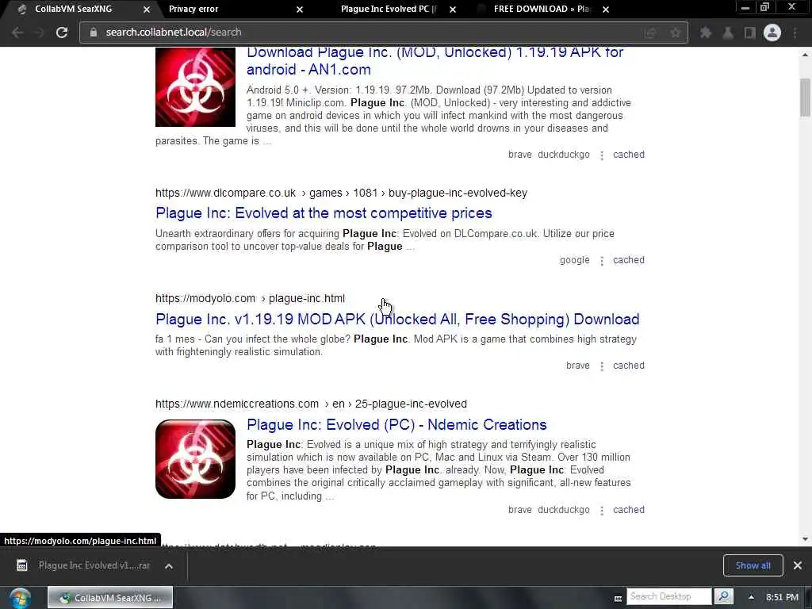Open the profile avatar icon
The width and height of the screenshot is (812, 609).
(x=772, y=33)
